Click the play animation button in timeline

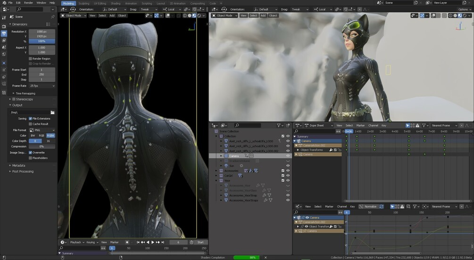pyautogui.click(x=153, y=242)
